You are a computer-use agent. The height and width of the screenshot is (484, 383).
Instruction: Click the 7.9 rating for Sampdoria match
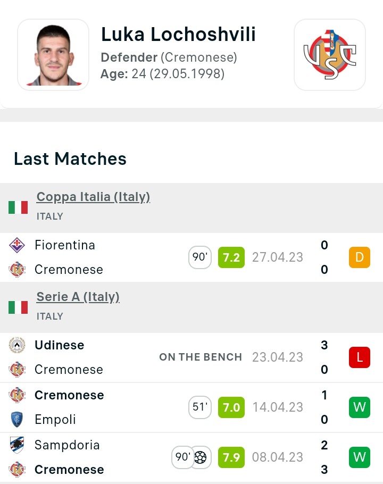click(231, 457)
